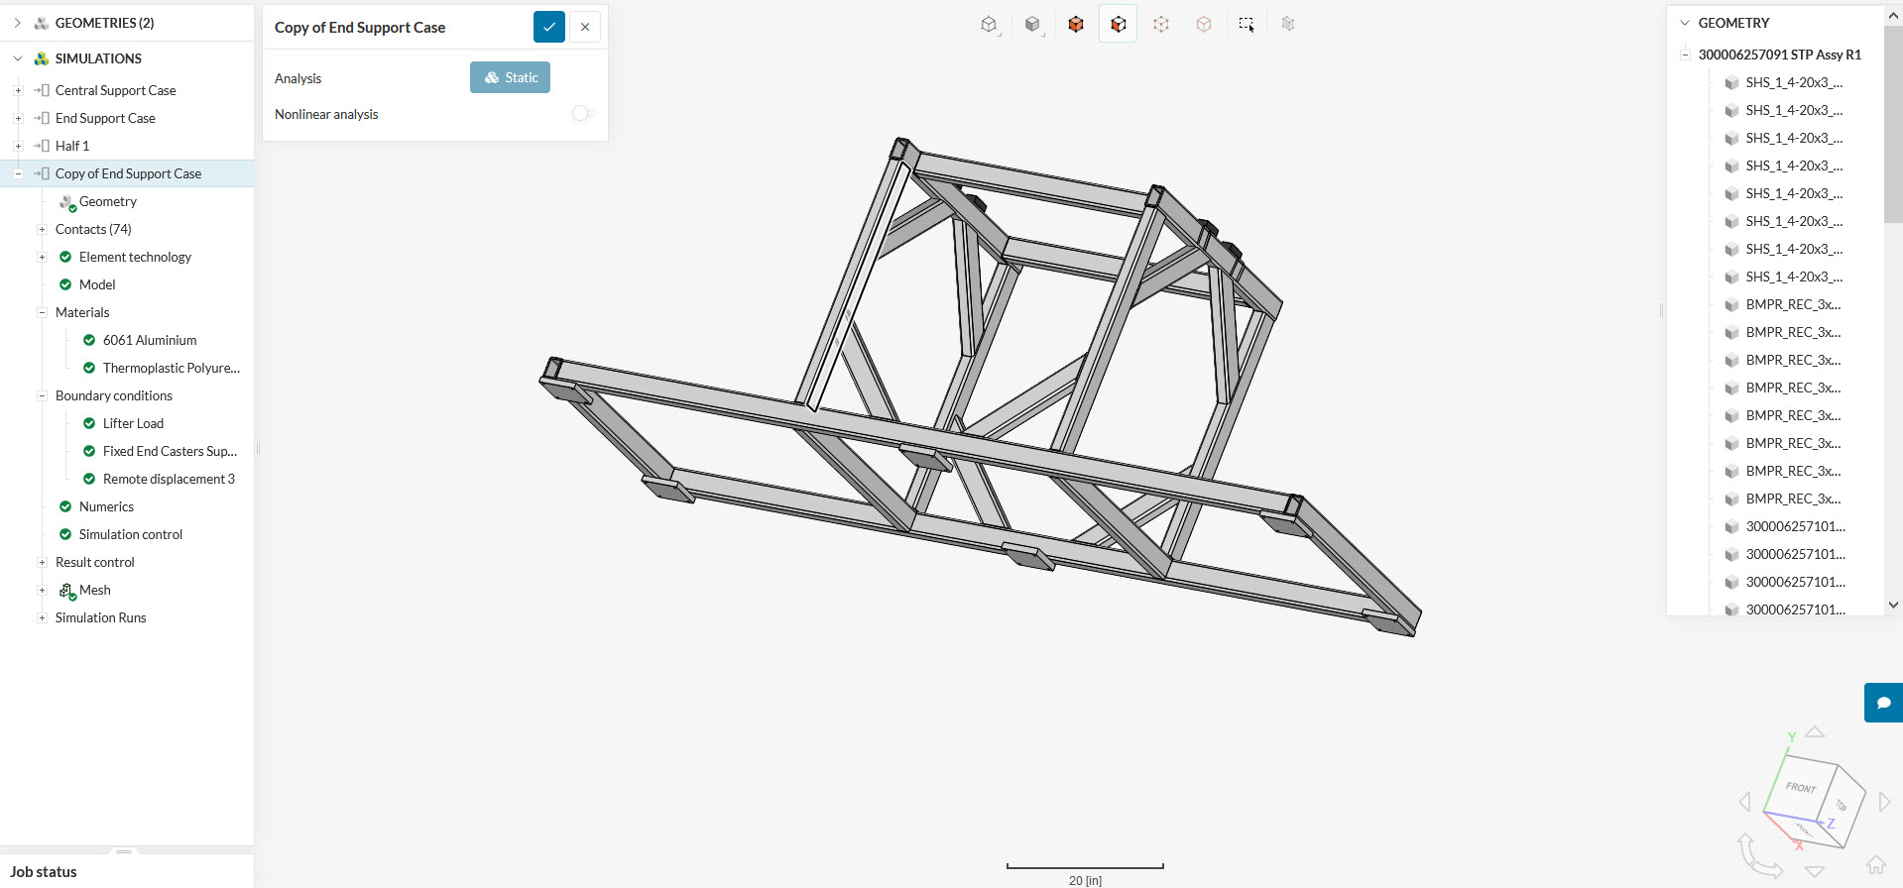Open Simulation control settings
1903x888 pixels.
point(131,534)
